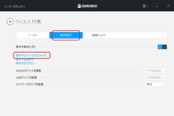Click the 除外を有効にする label
174x116 pixels.
[26, 47]
